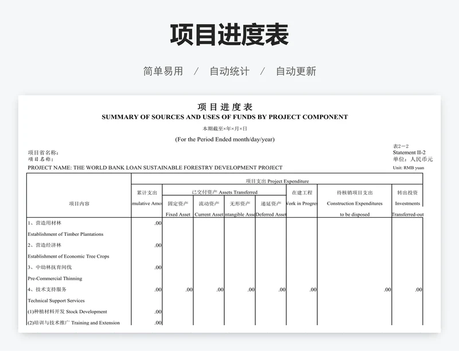The width and height of the screenshot is (459, 351).
Task: Click the 在建工程 column header
Action: tap(302, 192)
